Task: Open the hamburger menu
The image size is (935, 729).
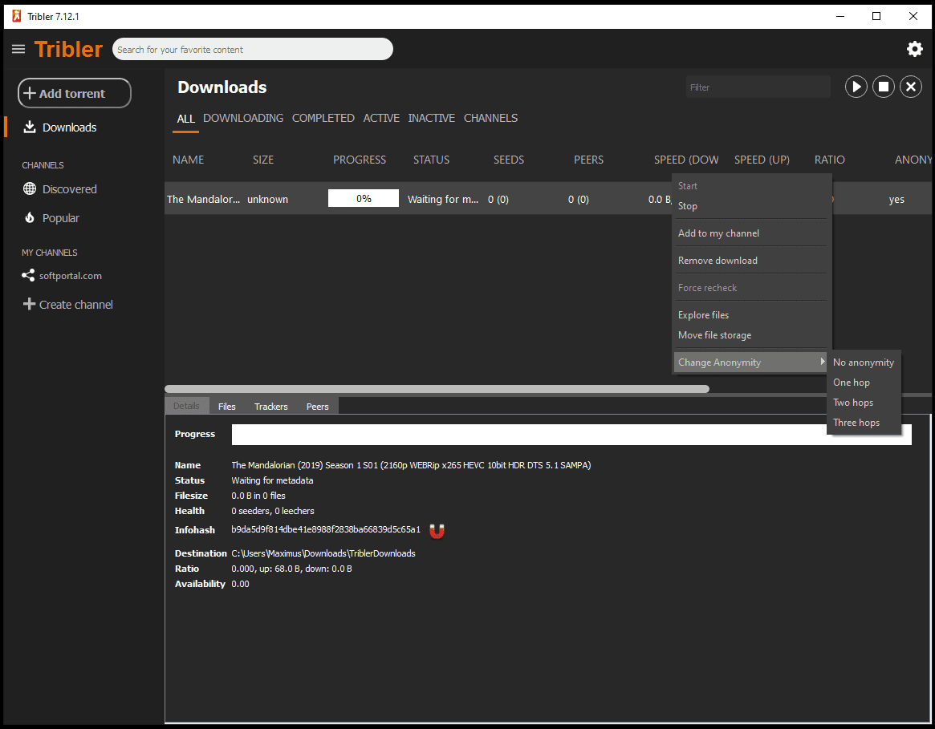Action: (x=18, y=49)
